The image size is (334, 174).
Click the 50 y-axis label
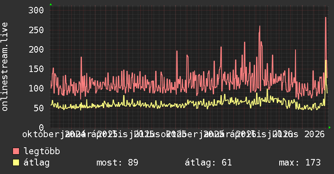pyautogui.click(x=39, y=108)
